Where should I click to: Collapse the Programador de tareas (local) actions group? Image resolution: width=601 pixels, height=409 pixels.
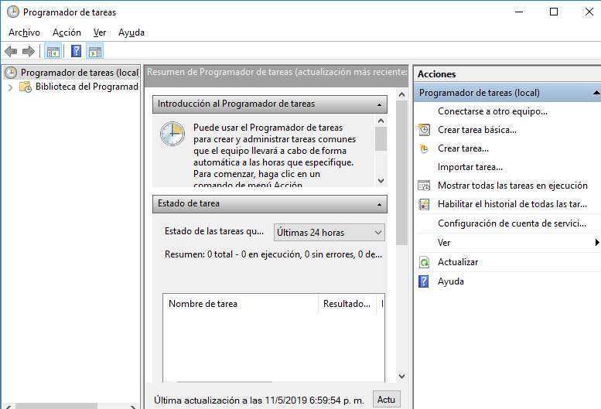point(596,93)
